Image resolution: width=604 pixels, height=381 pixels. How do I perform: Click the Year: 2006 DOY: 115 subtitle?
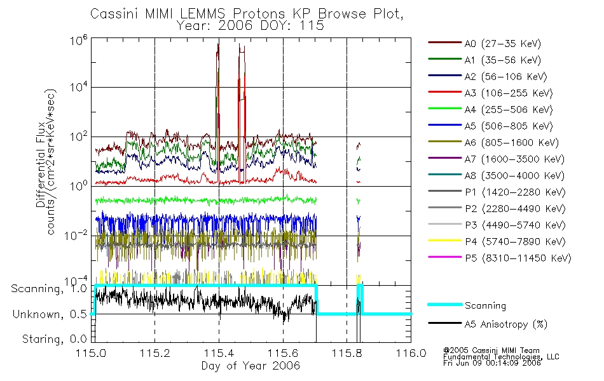250,26
